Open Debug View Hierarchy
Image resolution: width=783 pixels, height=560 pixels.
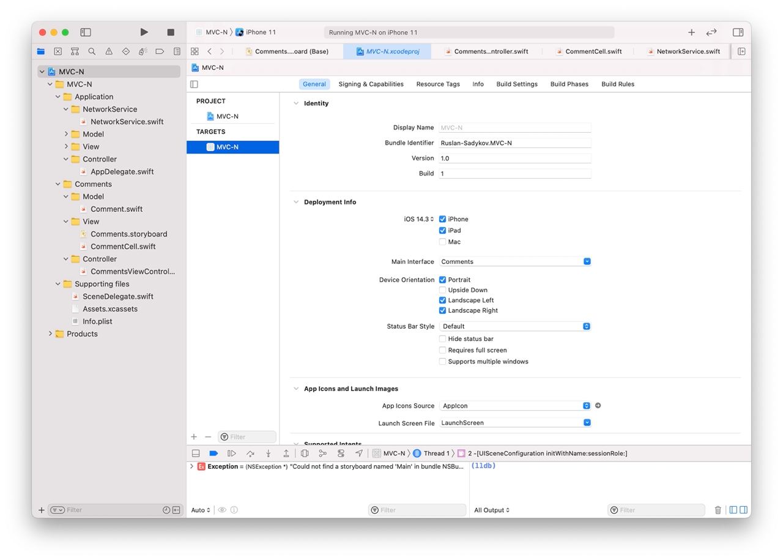pos(305,454)
